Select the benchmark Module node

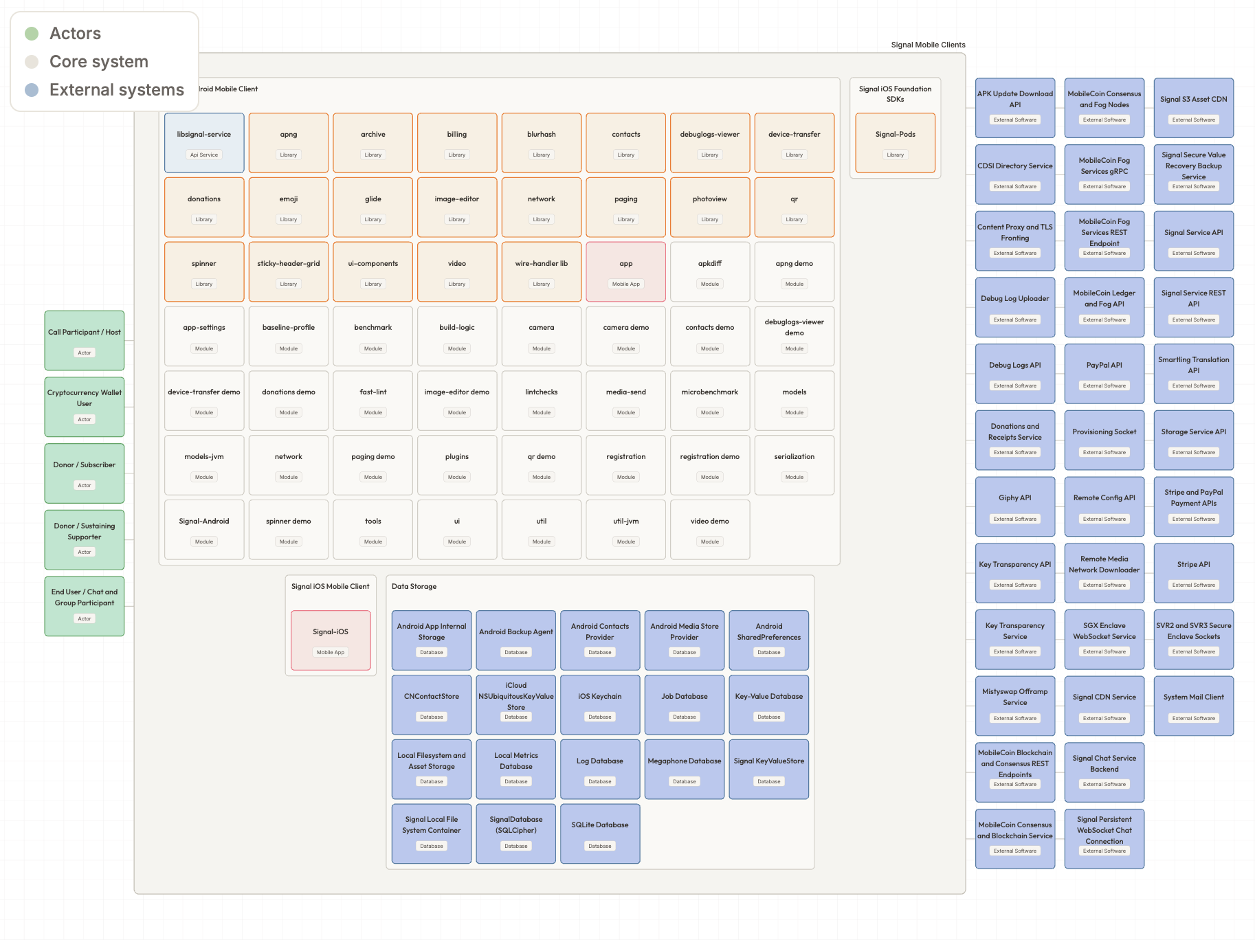click(x=373, y=336)
